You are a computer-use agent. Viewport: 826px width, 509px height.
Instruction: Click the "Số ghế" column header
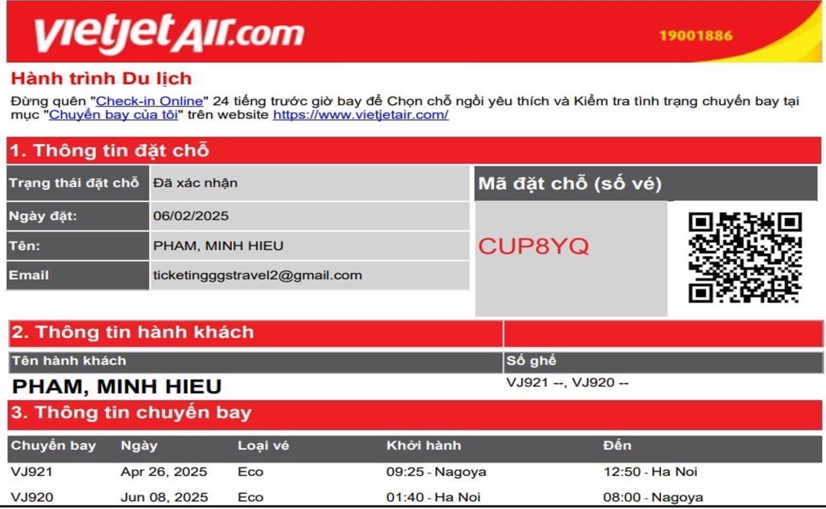point(531,361)
